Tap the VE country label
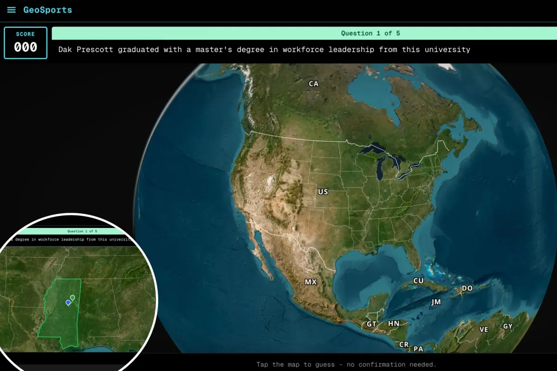 (x=484, y=329)
